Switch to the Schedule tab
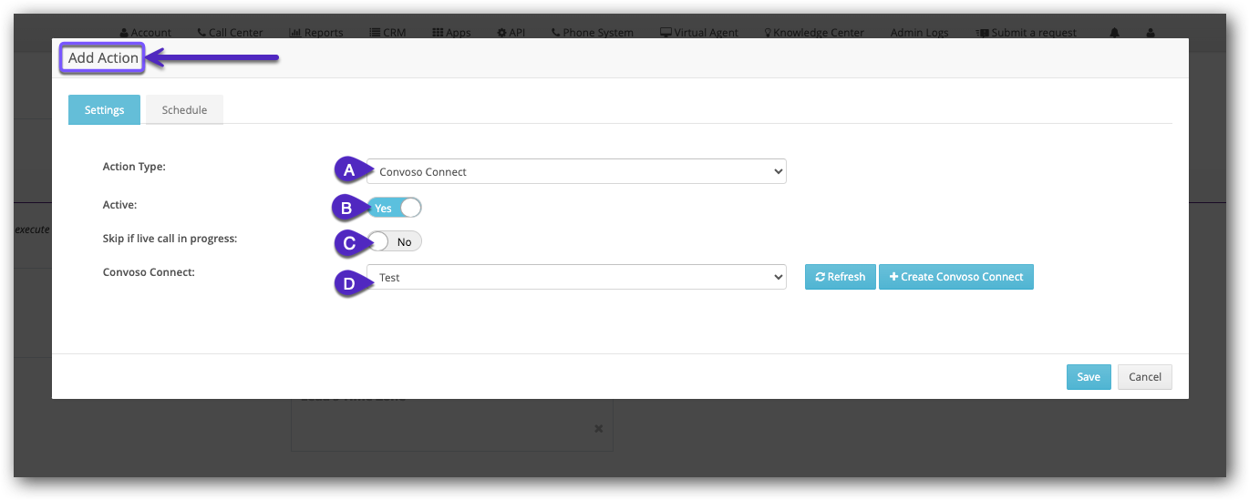Image resolution: width=1249 pixels, height=500 pixels. (x=184, y=110)
